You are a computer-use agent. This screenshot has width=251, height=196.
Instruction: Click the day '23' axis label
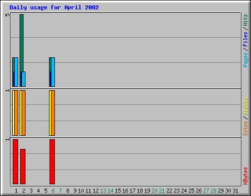click(x=176, y=191)
